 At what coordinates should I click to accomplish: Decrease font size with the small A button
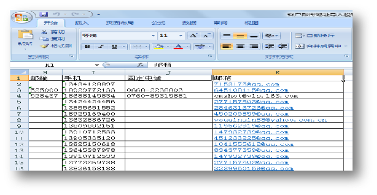pyautogui.click(x=206, y=36)
